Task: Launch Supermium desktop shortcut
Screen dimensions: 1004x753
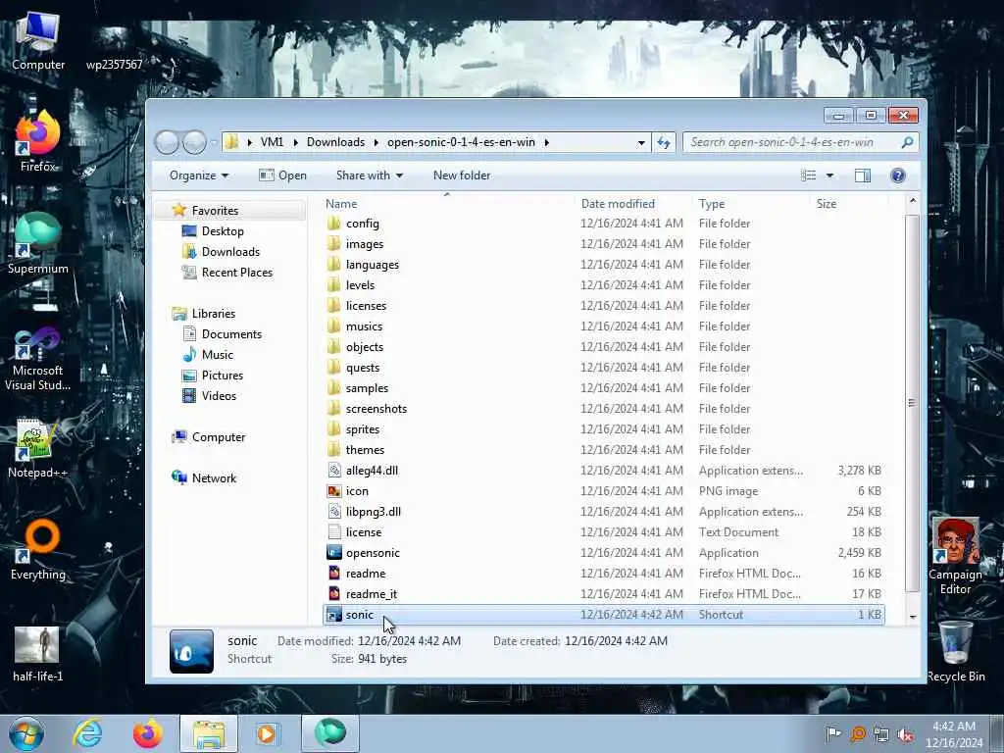Action: [38, 244]
